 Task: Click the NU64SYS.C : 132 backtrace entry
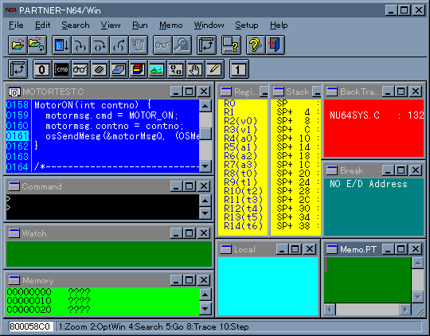(x=377, y=115)
